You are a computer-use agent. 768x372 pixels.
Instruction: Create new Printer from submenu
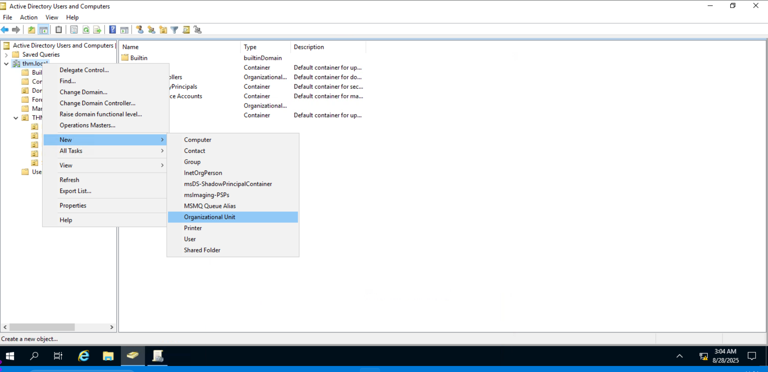click(x=233, y=228)
